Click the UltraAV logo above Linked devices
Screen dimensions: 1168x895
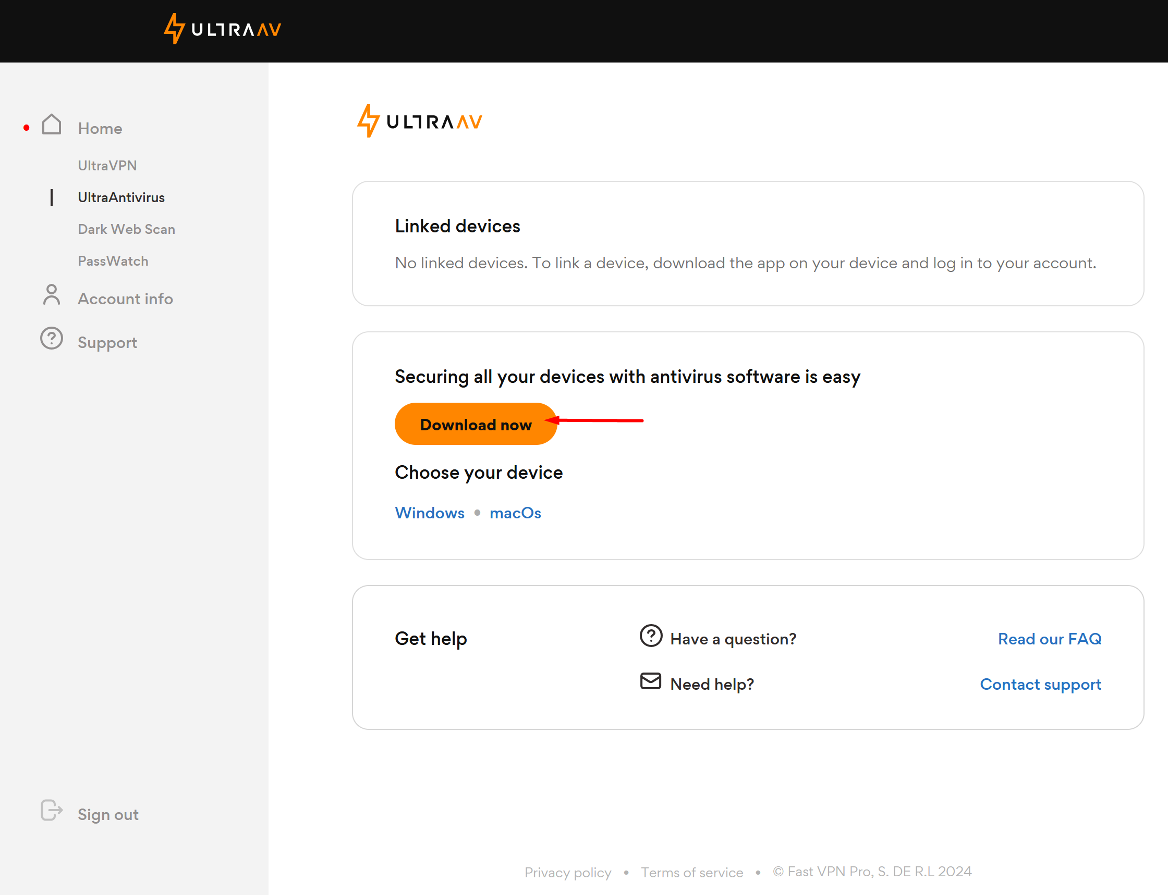click(420, 121)
